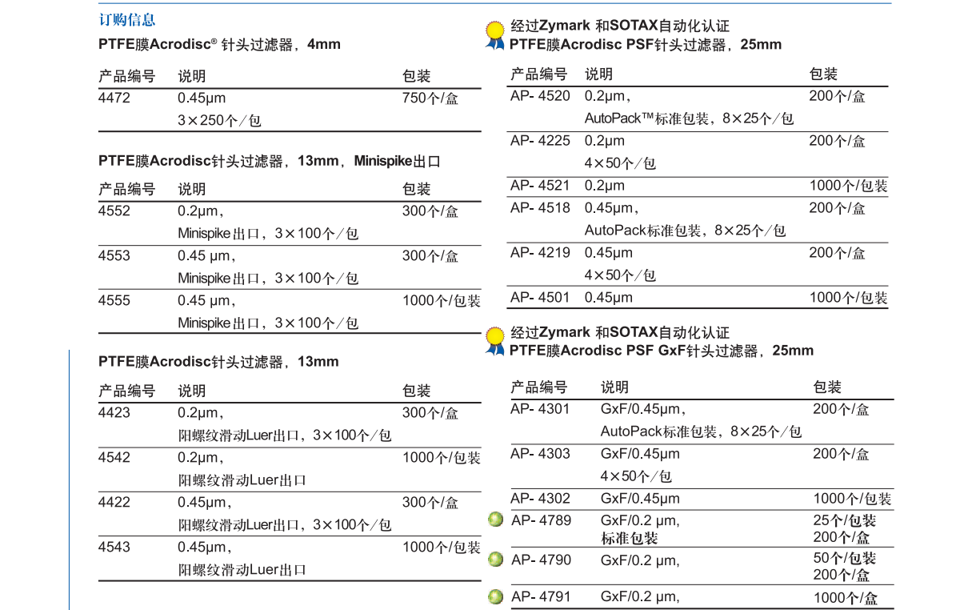Select product code AP-4520
The height and width of the screenshot is (610, 980).
(x=541, y=96)
